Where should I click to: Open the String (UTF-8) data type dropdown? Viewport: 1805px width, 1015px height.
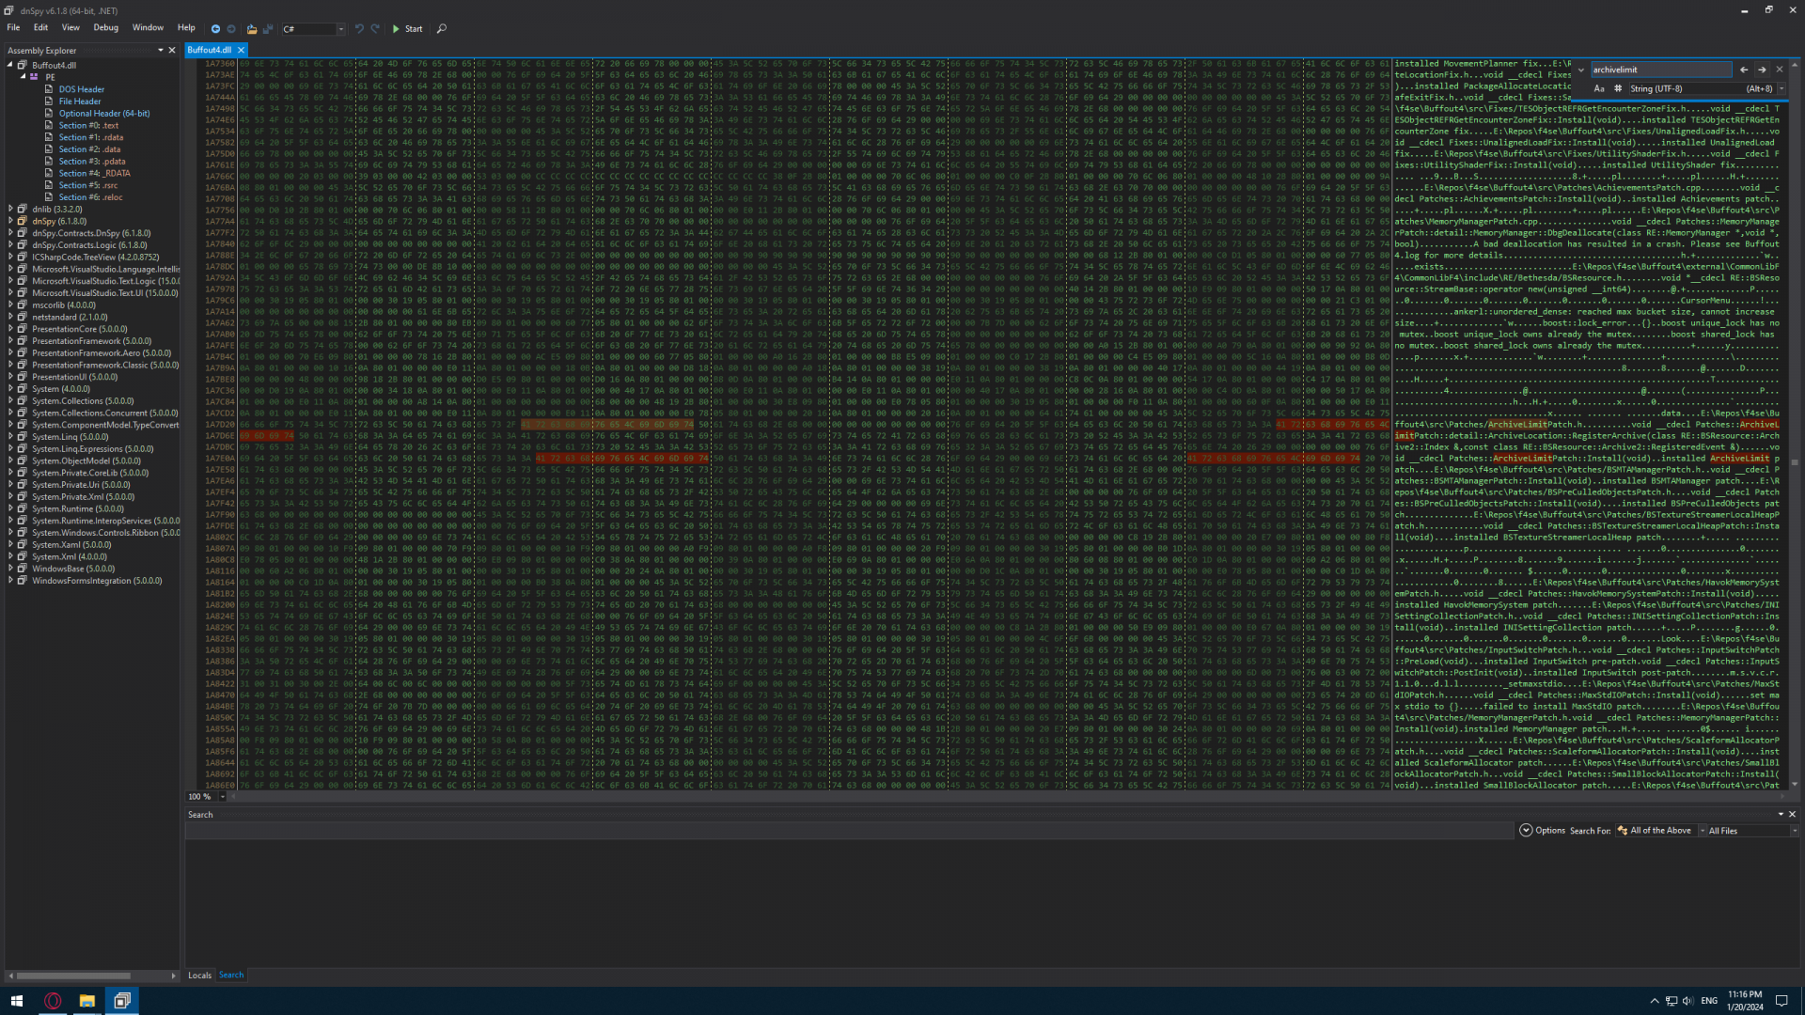point(1781,89)
